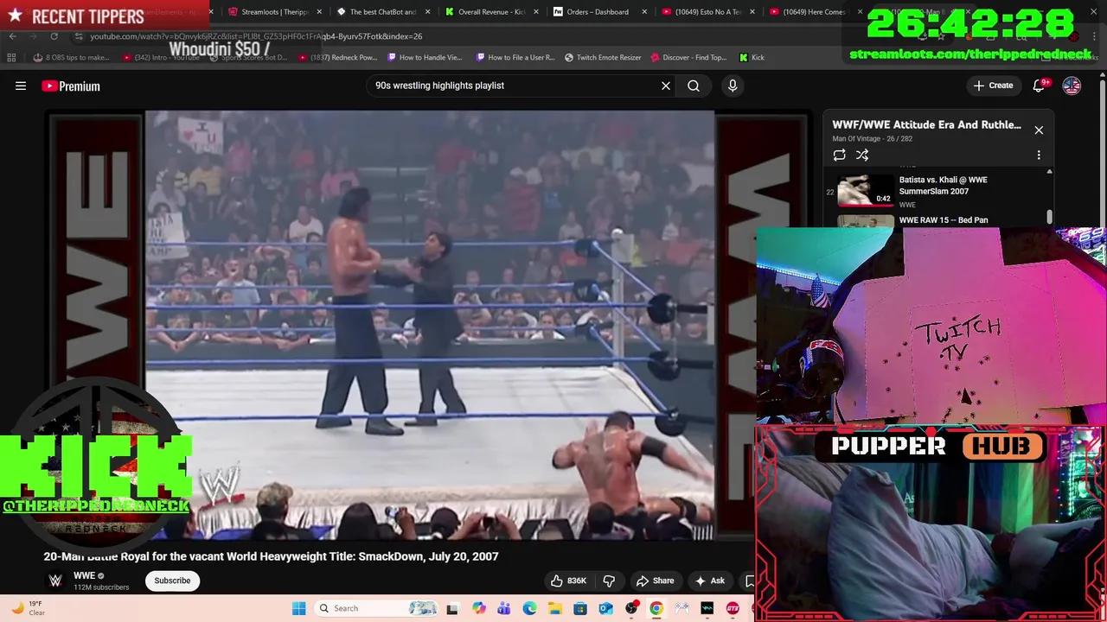Open Outlook from taskbar
Image resolution: width=1107 pixels, height=622 pixels.
tap(605, 608)
